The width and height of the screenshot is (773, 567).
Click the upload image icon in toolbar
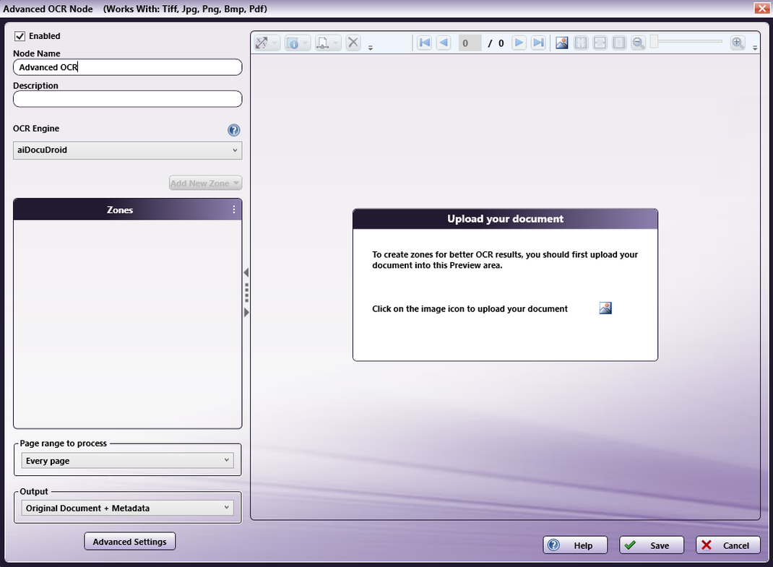point(561,43)
